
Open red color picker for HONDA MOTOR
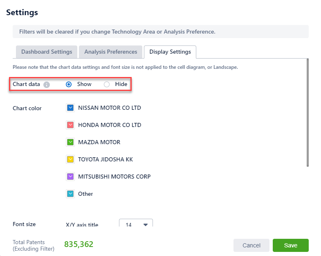70,125
